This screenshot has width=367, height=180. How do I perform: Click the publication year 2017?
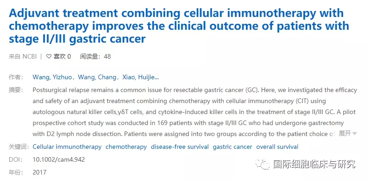click(x=39, y=173)
